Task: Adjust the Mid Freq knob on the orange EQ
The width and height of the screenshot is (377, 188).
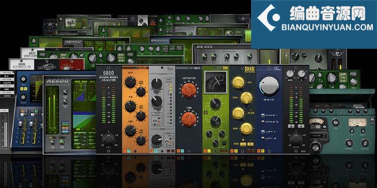Action: click(x=141, y=116)
